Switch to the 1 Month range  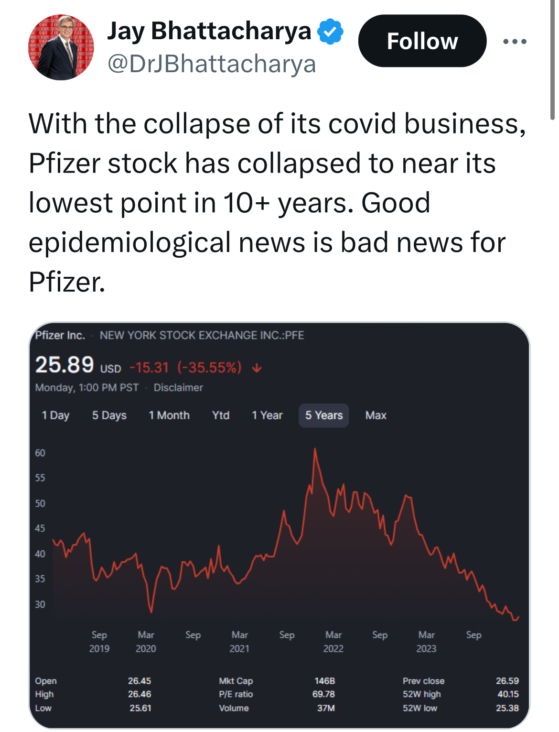pyautogui.click(x=169, y=415)
